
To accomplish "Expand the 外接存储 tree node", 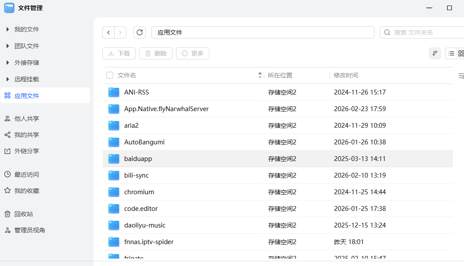I will [x=8, y=63].
